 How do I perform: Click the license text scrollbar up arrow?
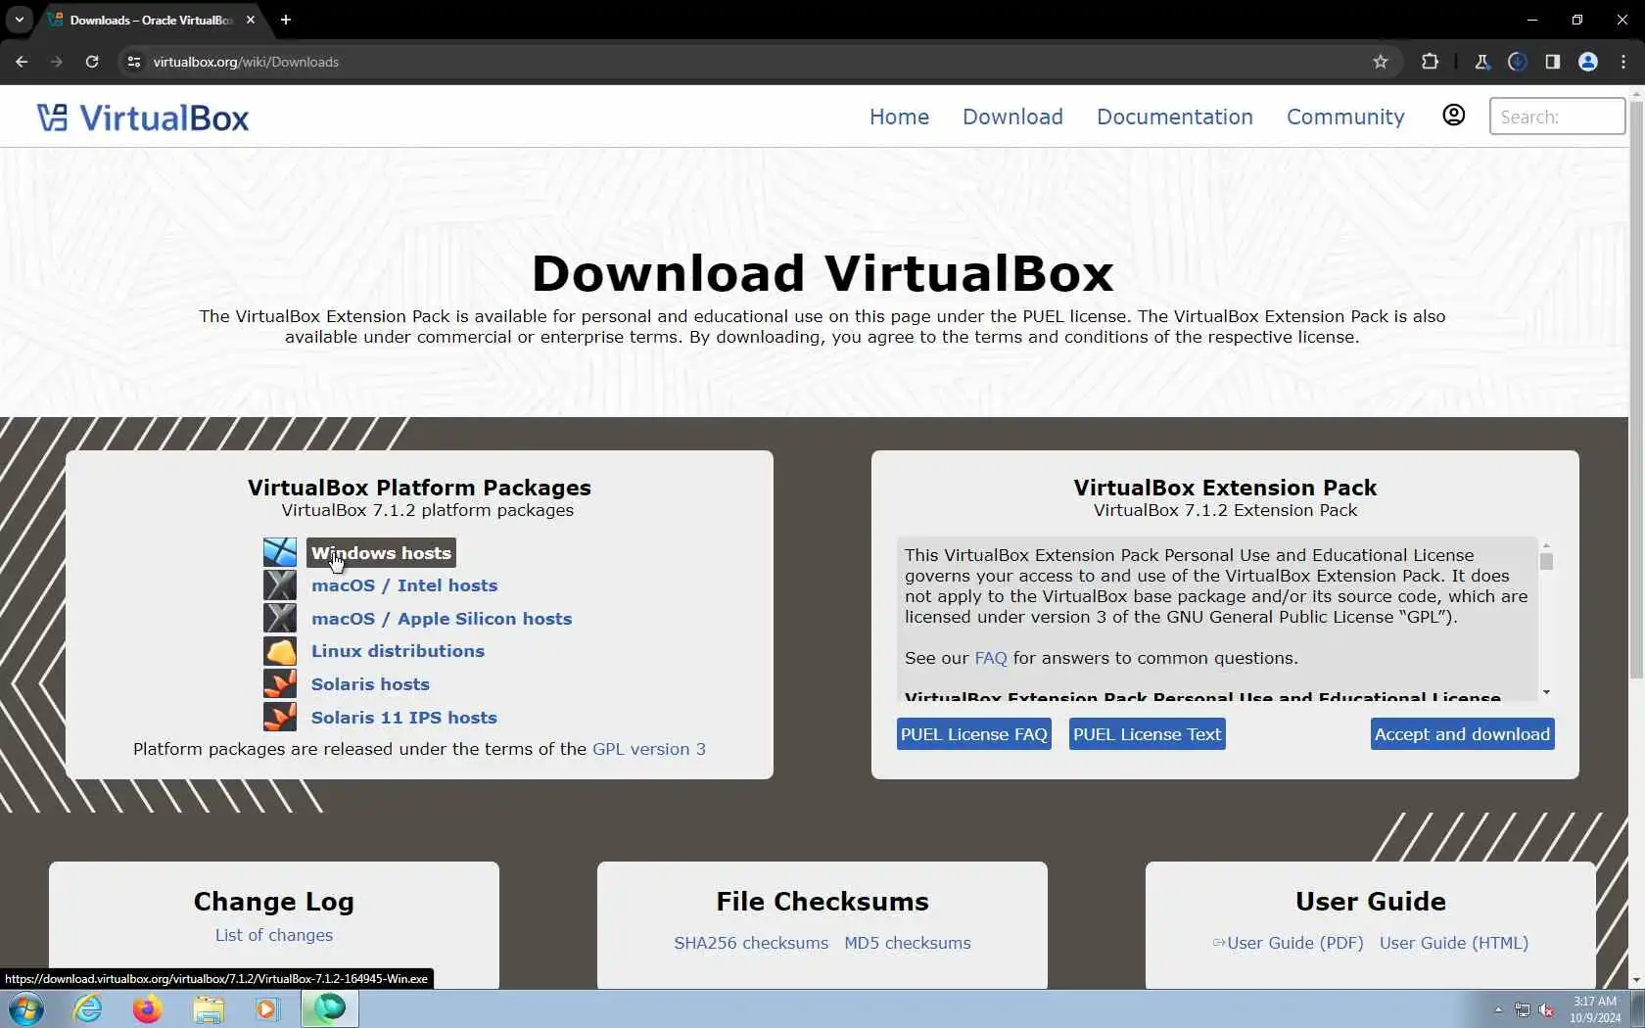[1546, 544]
